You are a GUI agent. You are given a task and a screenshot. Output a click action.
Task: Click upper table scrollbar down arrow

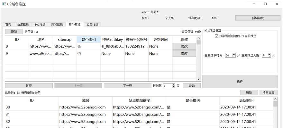pyautogui.click(x=198, y=79)
